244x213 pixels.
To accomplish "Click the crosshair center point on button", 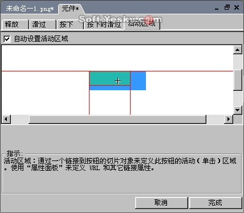I will [118, 81].
